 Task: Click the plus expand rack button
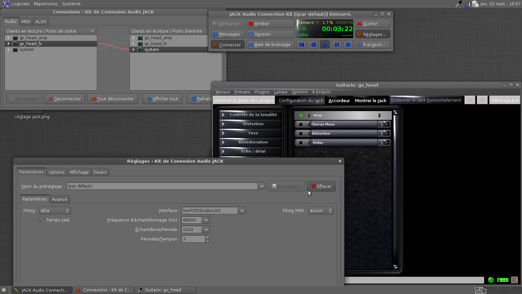point(482,100)
